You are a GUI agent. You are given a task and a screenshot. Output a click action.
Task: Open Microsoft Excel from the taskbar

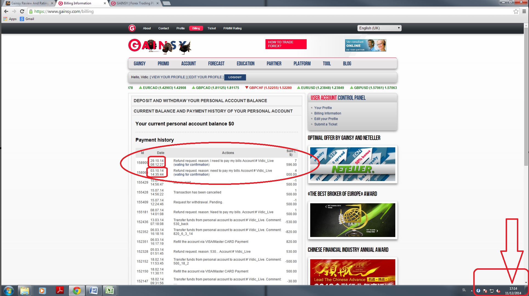point(110,291)
